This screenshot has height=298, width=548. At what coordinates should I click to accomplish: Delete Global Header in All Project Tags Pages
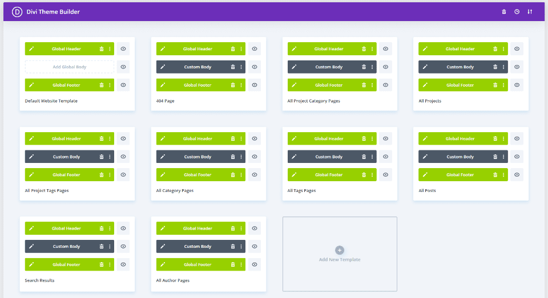[102, 138]
